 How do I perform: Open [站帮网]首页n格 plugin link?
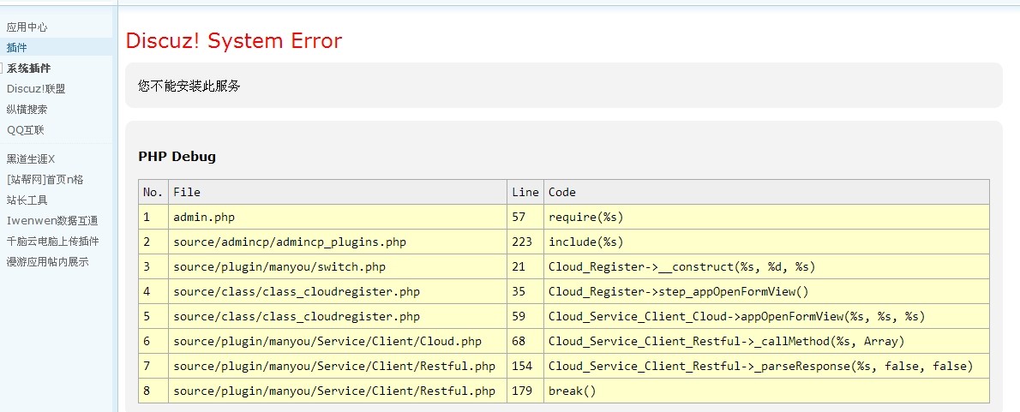point(45,179)
